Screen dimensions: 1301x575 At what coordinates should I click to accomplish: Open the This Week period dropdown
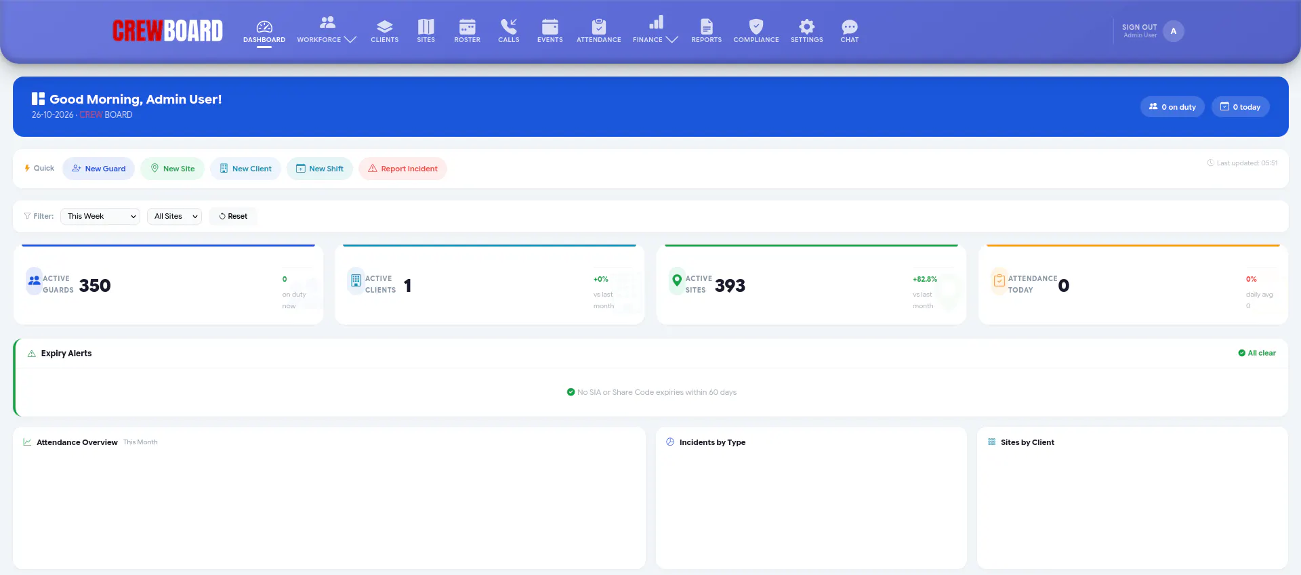(x=100, y=216)
